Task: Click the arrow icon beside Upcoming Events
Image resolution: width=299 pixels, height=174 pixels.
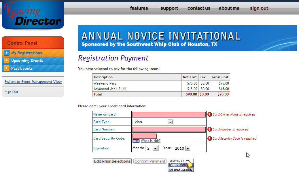Action: (x=7, y=60)
